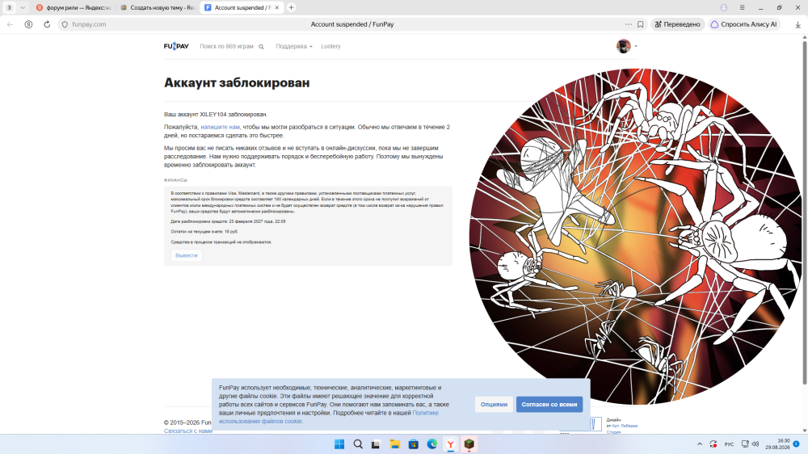Close the Account suspended tab
The width and height of the screenshot is (808, 454).
point(277,8)
